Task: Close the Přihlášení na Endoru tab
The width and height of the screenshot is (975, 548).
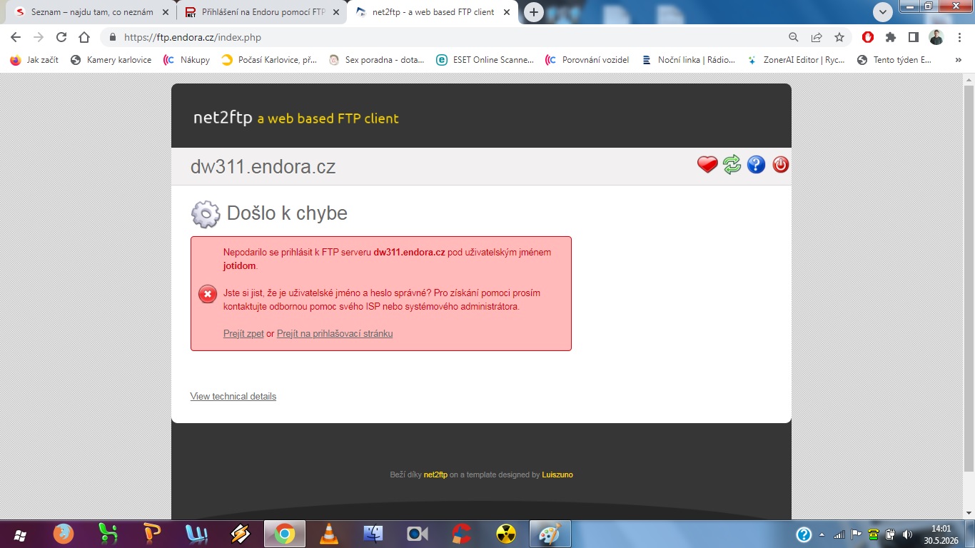Action: [336, 12]
